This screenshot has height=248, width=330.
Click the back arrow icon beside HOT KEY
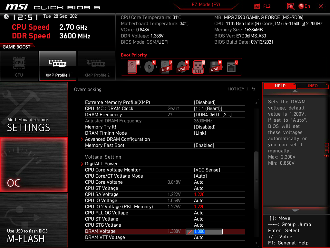click(x=254, y=89)
